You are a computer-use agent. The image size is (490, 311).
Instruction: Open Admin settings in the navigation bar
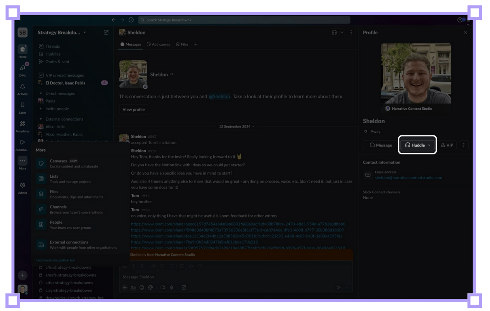coord(22,188)
